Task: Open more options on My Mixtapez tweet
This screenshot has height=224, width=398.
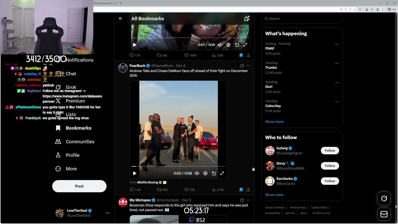Action: (x=248, y=200)
